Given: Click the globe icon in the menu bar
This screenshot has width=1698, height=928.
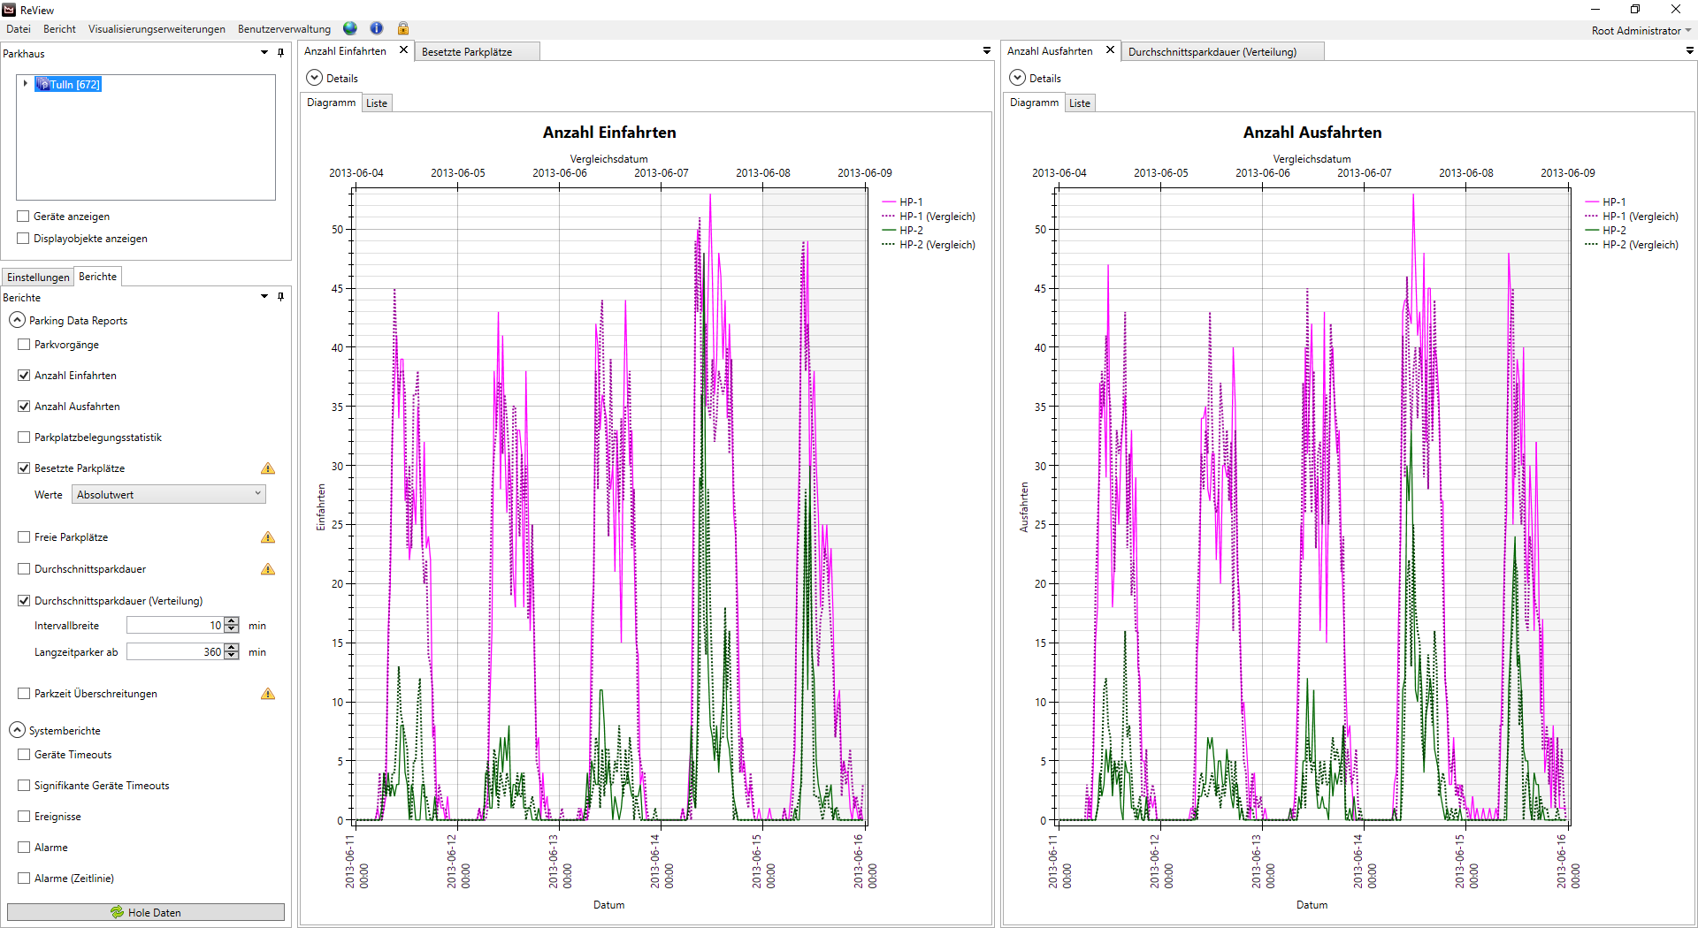Looking at the screenshot, I should pyautogui.click(x=350, y=28).
